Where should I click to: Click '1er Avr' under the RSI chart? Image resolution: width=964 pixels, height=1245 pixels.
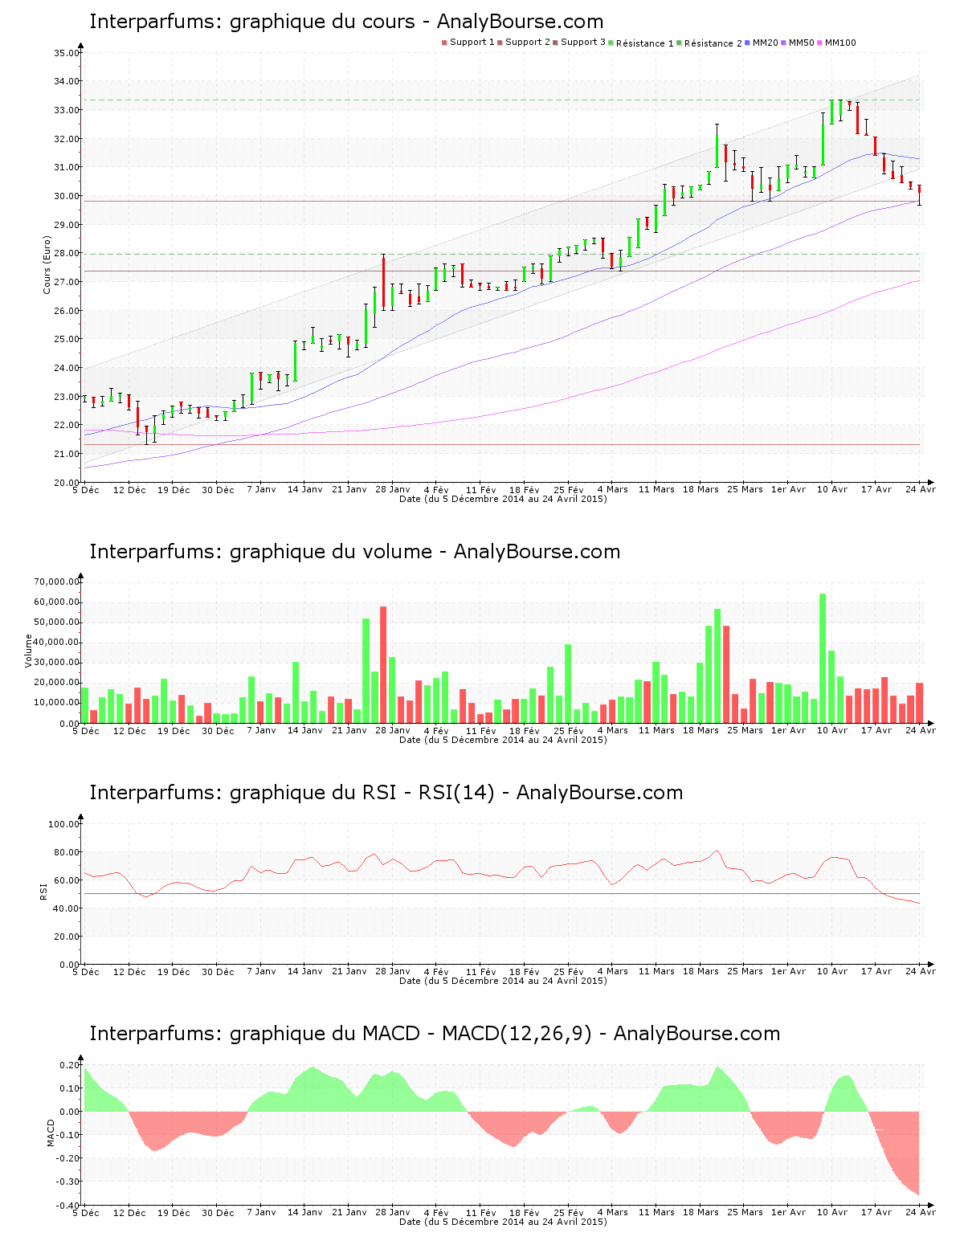[x=788, y=971]
